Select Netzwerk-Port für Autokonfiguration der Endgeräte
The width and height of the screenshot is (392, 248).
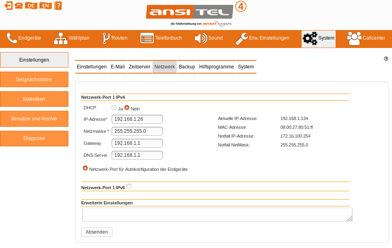click(85, 168)
